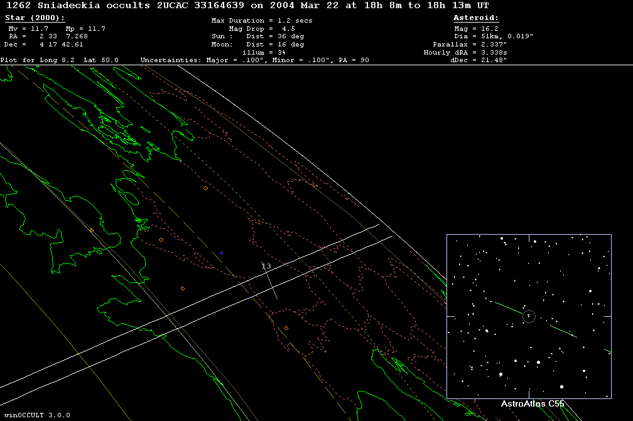Click the topmost orange circle site marker
The image size is (633, 421).
tap(205, 188)
